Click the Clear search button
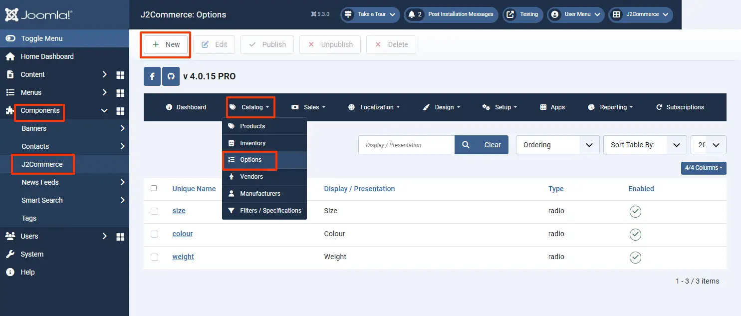 point(493,145)
